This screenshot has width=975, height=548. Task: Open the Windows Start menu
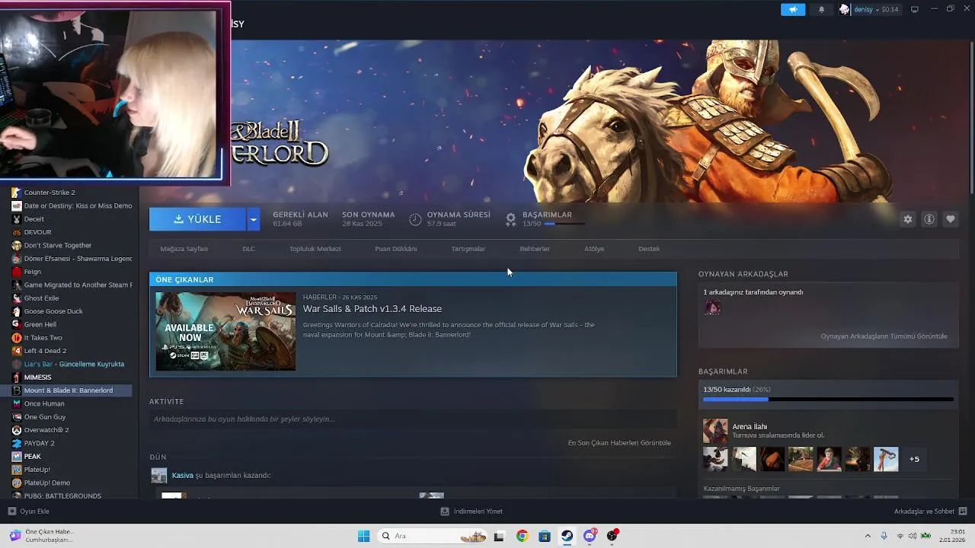(364, 536)
